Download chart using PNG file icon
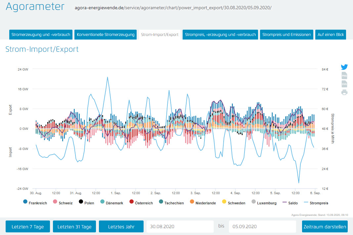Screen dimensions: 353x235 [x=344, y=75]
